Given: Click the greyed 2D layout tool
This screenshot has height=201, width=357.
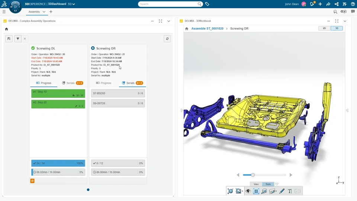Looking at the screenshot, I should [297, 191].
